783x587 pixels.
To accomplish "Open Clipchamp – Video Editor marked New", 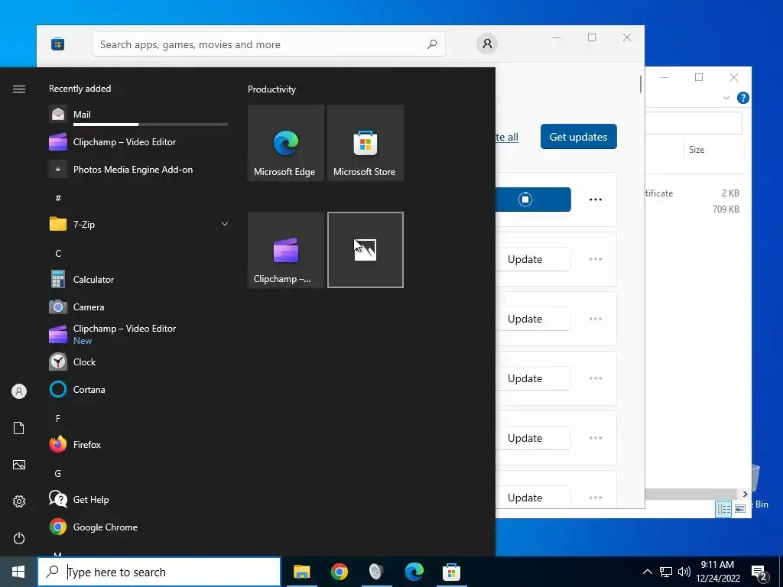I will pyautogui.click(x=138, y=335).
